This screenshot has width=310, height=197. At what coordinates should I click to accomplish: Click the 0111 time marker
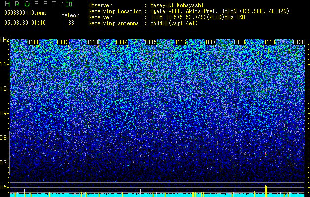[x=33, y=42]
